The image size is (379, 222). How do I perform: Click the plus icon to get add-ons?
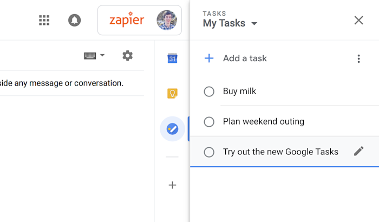tap(172, 185)
